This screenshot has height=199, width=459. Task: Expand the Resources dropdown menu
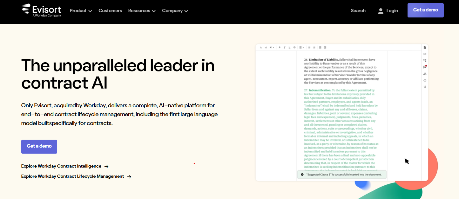142,10
